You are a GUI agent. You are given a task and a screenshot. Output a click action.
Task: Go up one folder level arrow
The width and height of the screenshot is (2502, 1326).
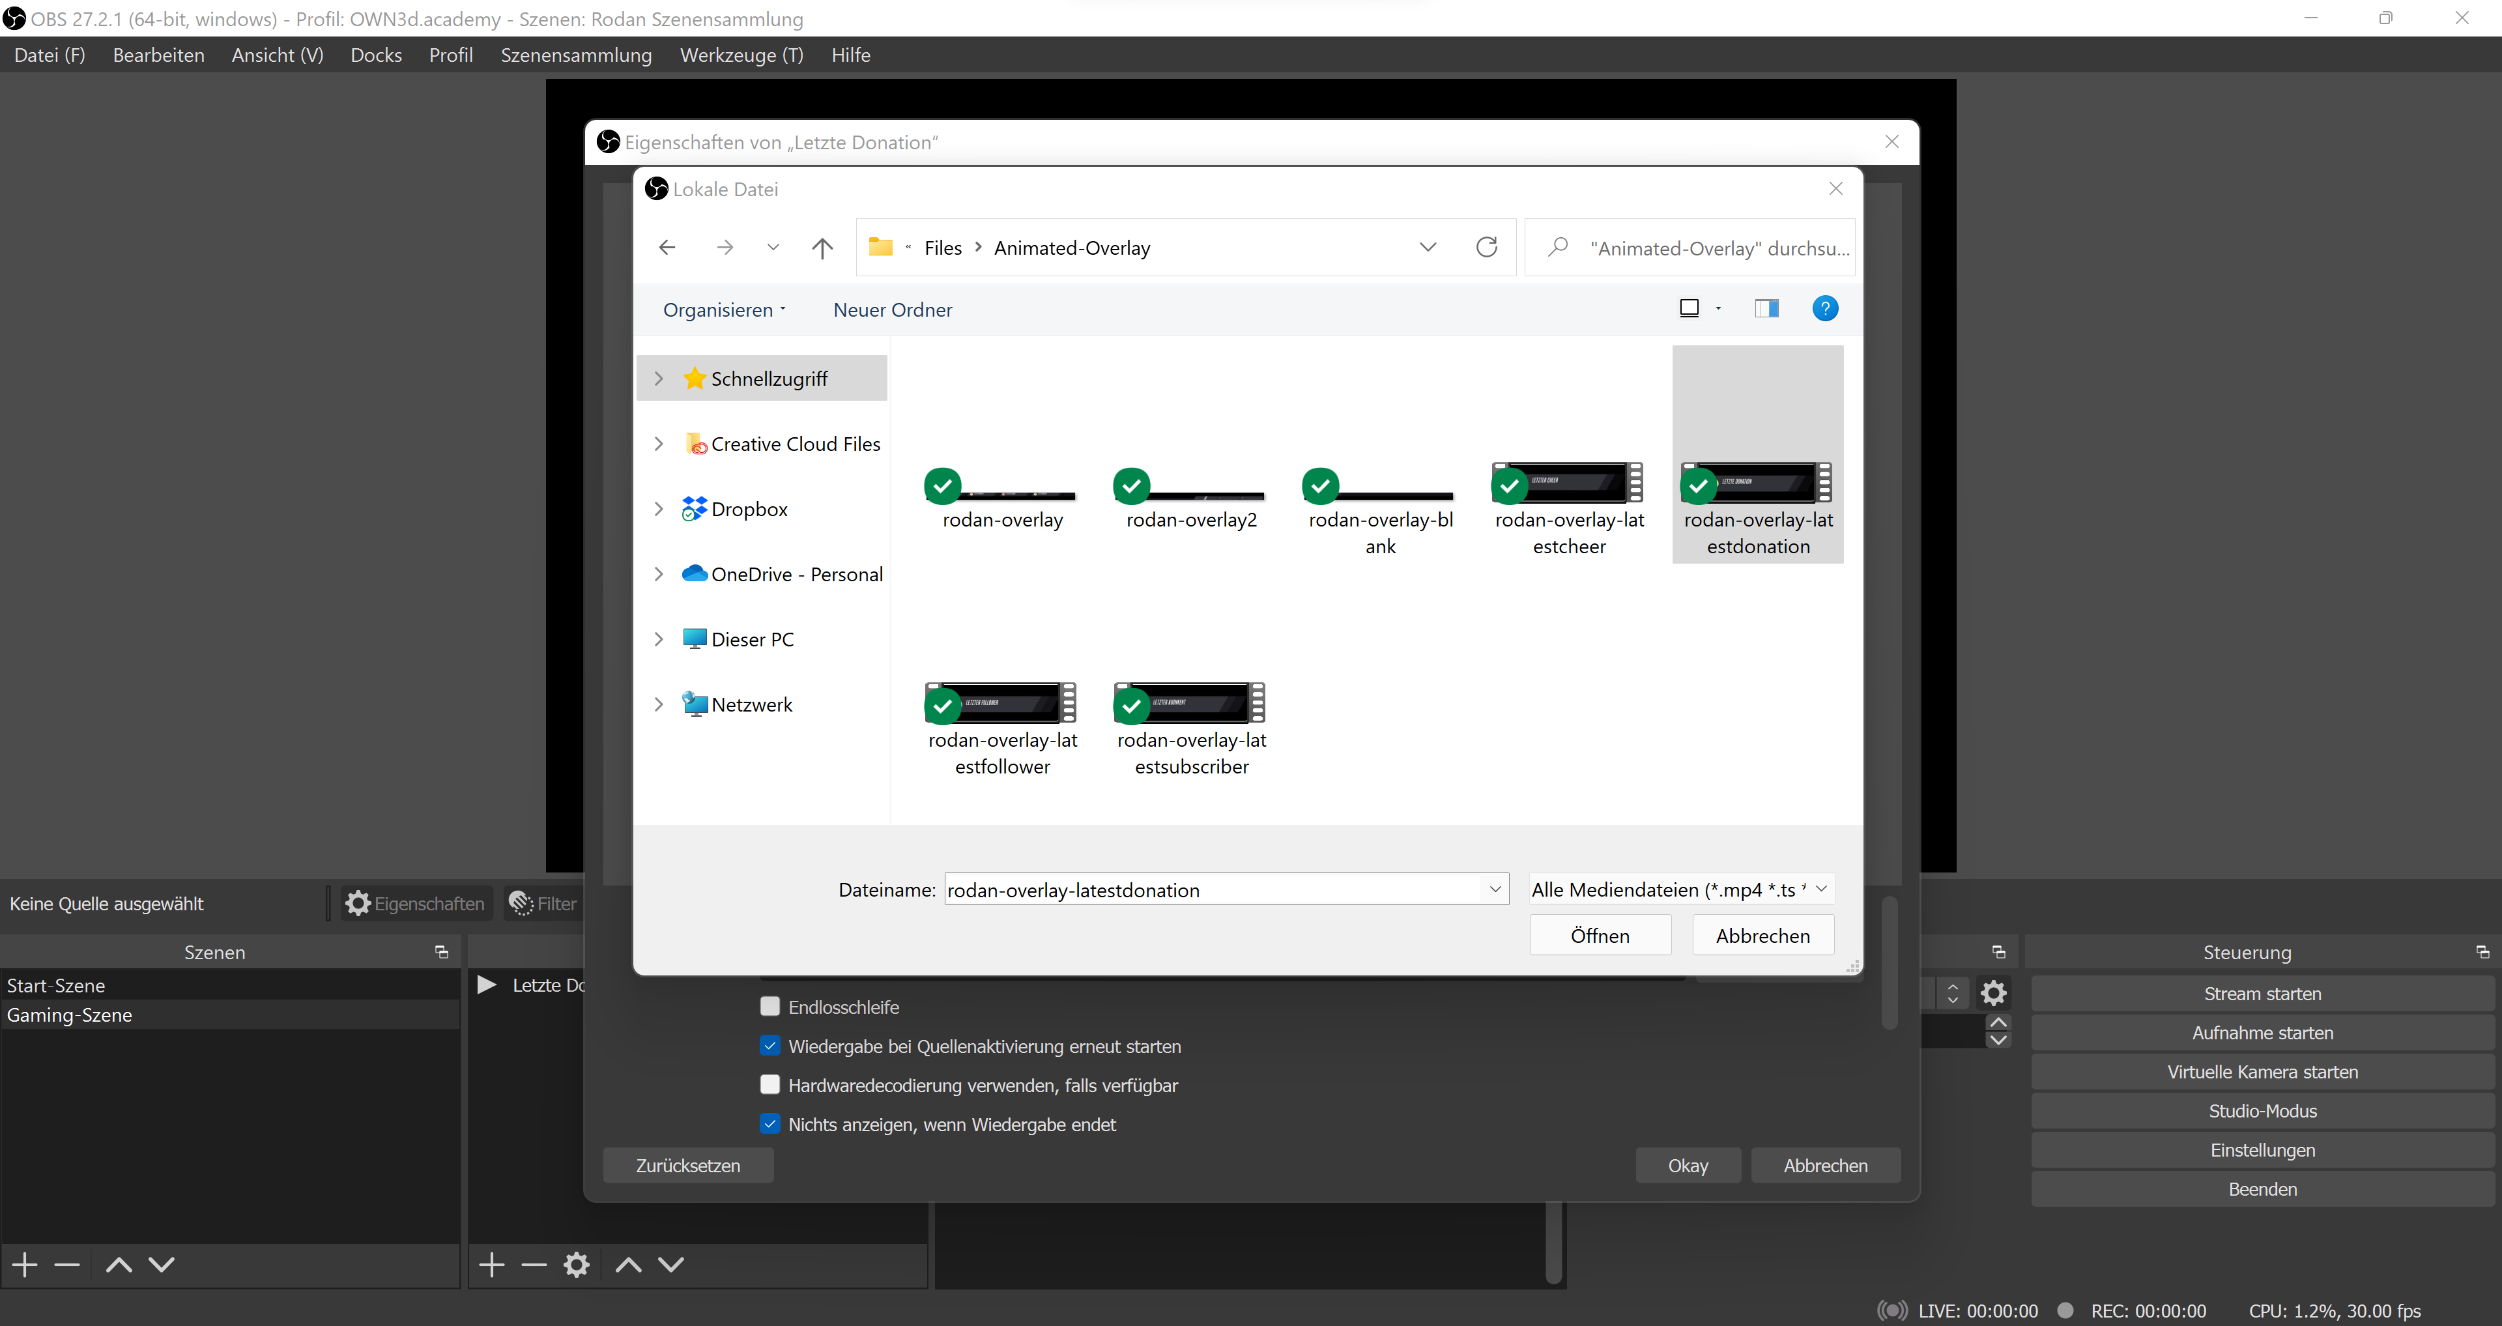[x=822, y=248]
